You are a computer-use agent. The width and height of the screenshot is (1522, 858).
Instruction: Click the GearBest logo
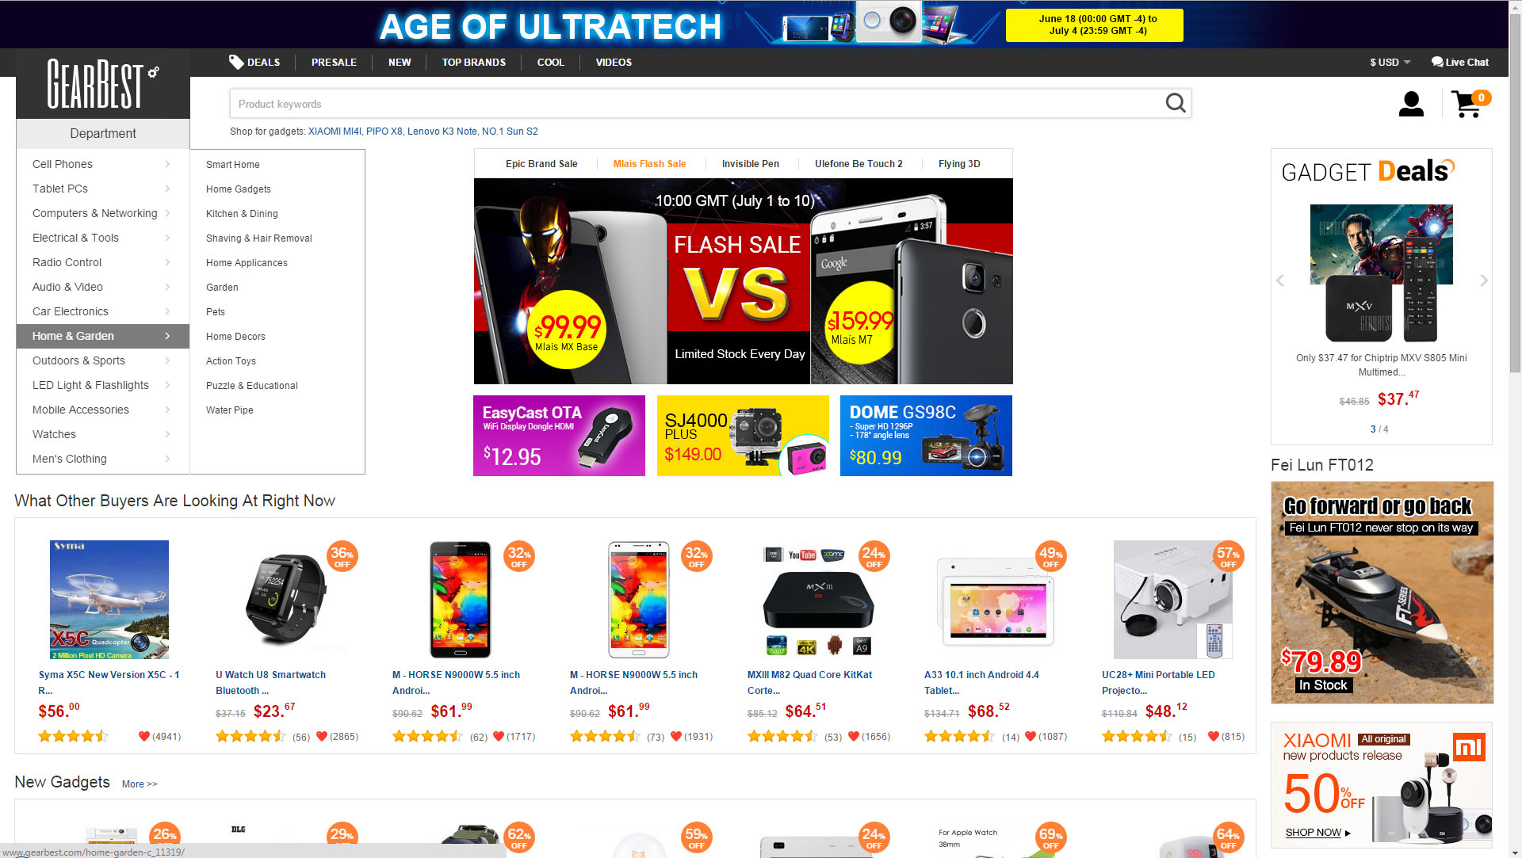click(x=102, y=84)
